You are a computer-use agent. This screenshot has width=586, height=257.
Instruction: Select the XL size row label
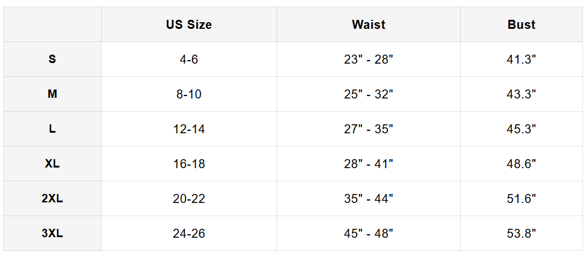tap(52, 163)
